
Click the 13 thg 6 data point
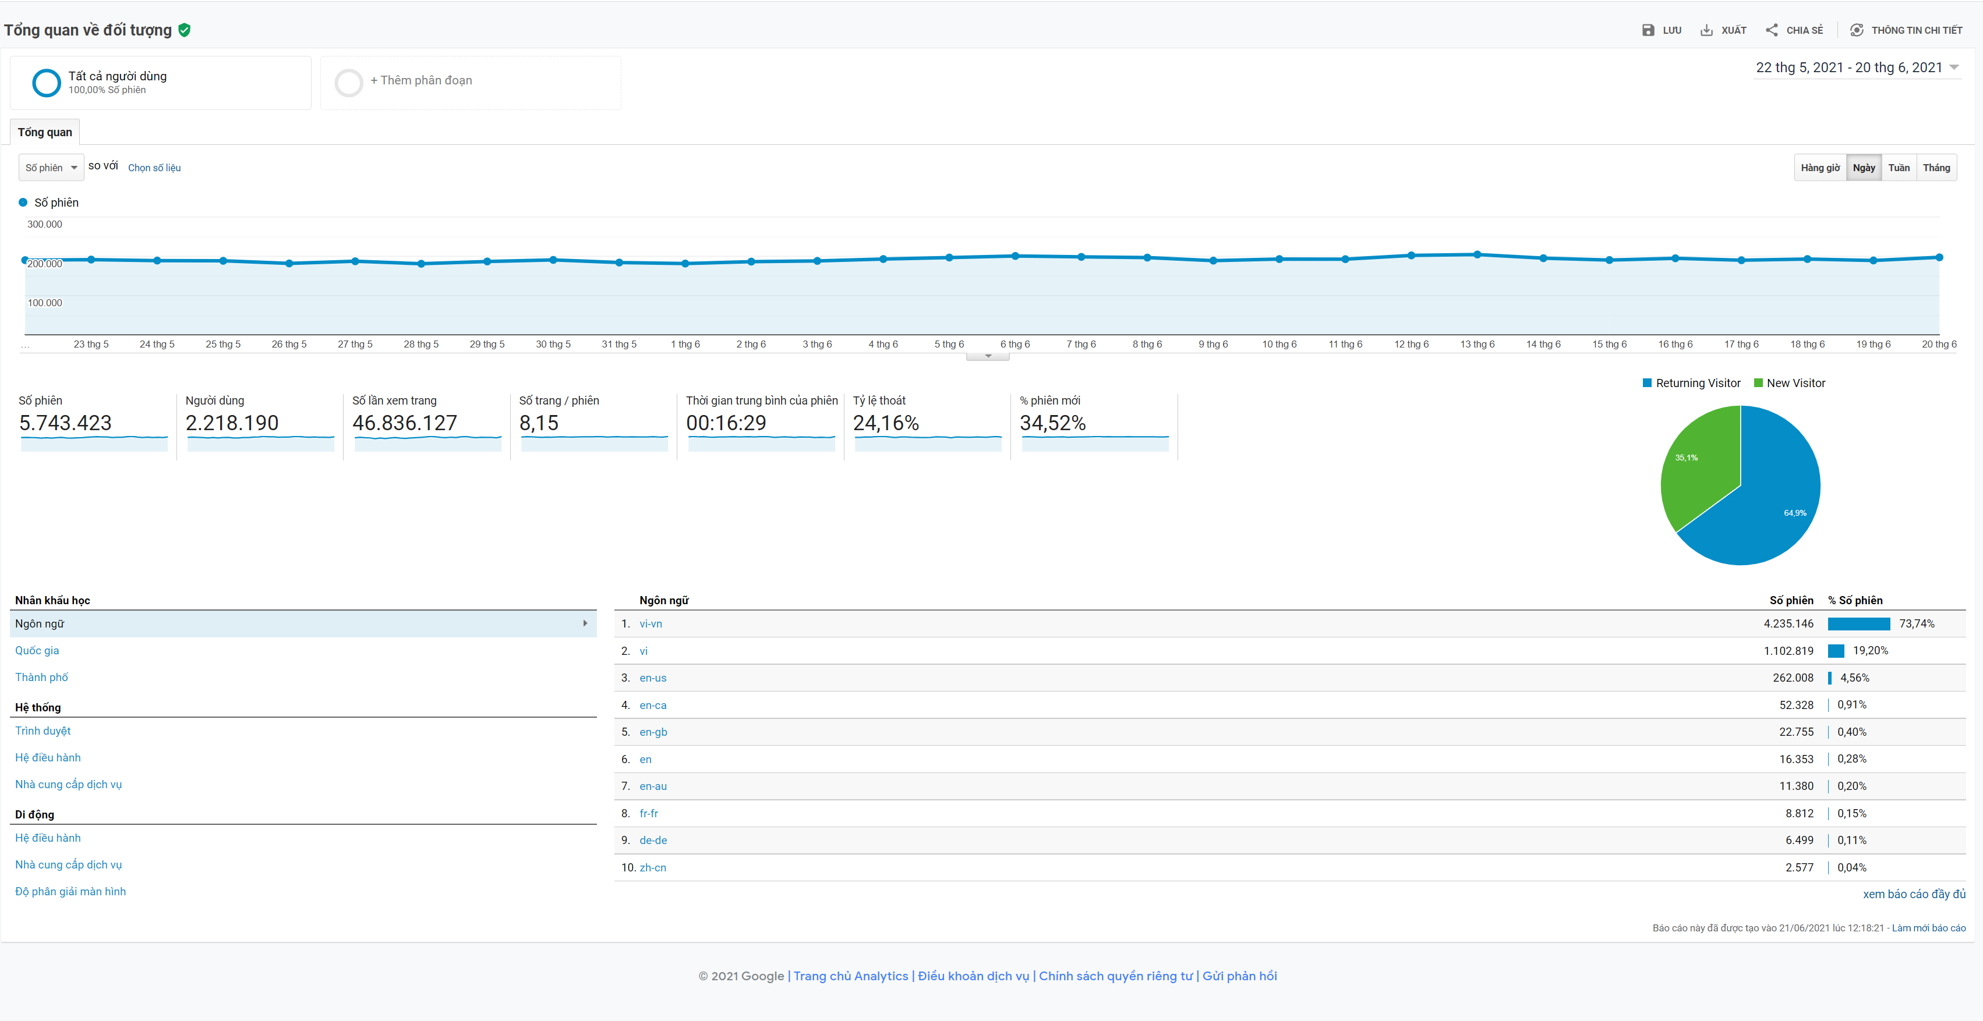tap(1476, 254)
